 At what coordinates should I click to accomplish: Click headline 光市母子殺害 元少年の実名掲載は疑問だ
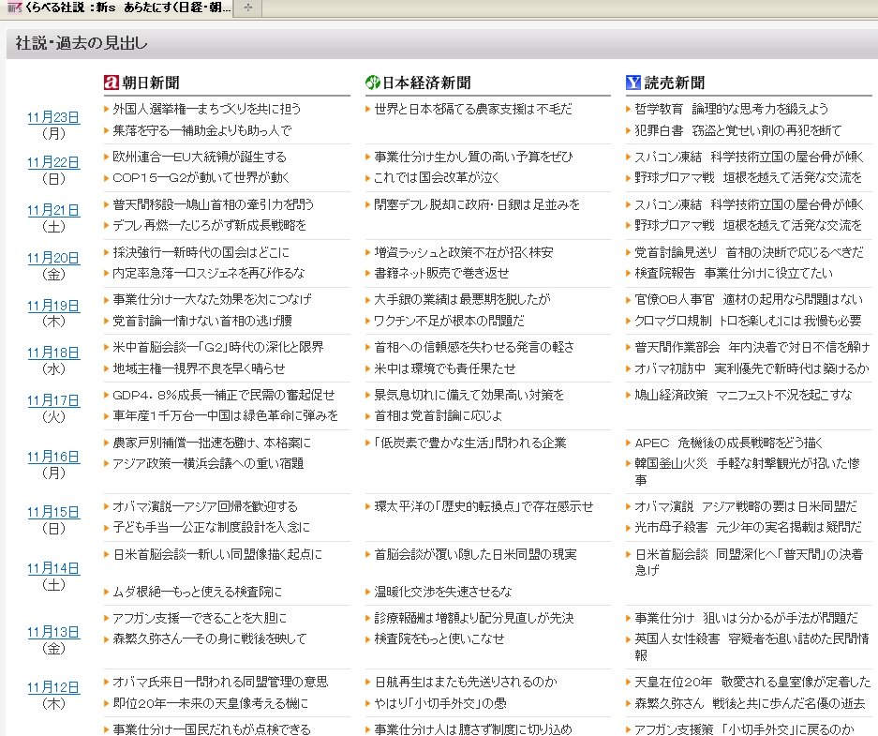pyautogui.click(x=748, y=527)
